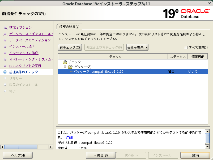The height and width of the screenshot is (160, 213).
Task: Click the 予想される値 line in description
Action: coord(85,143)
